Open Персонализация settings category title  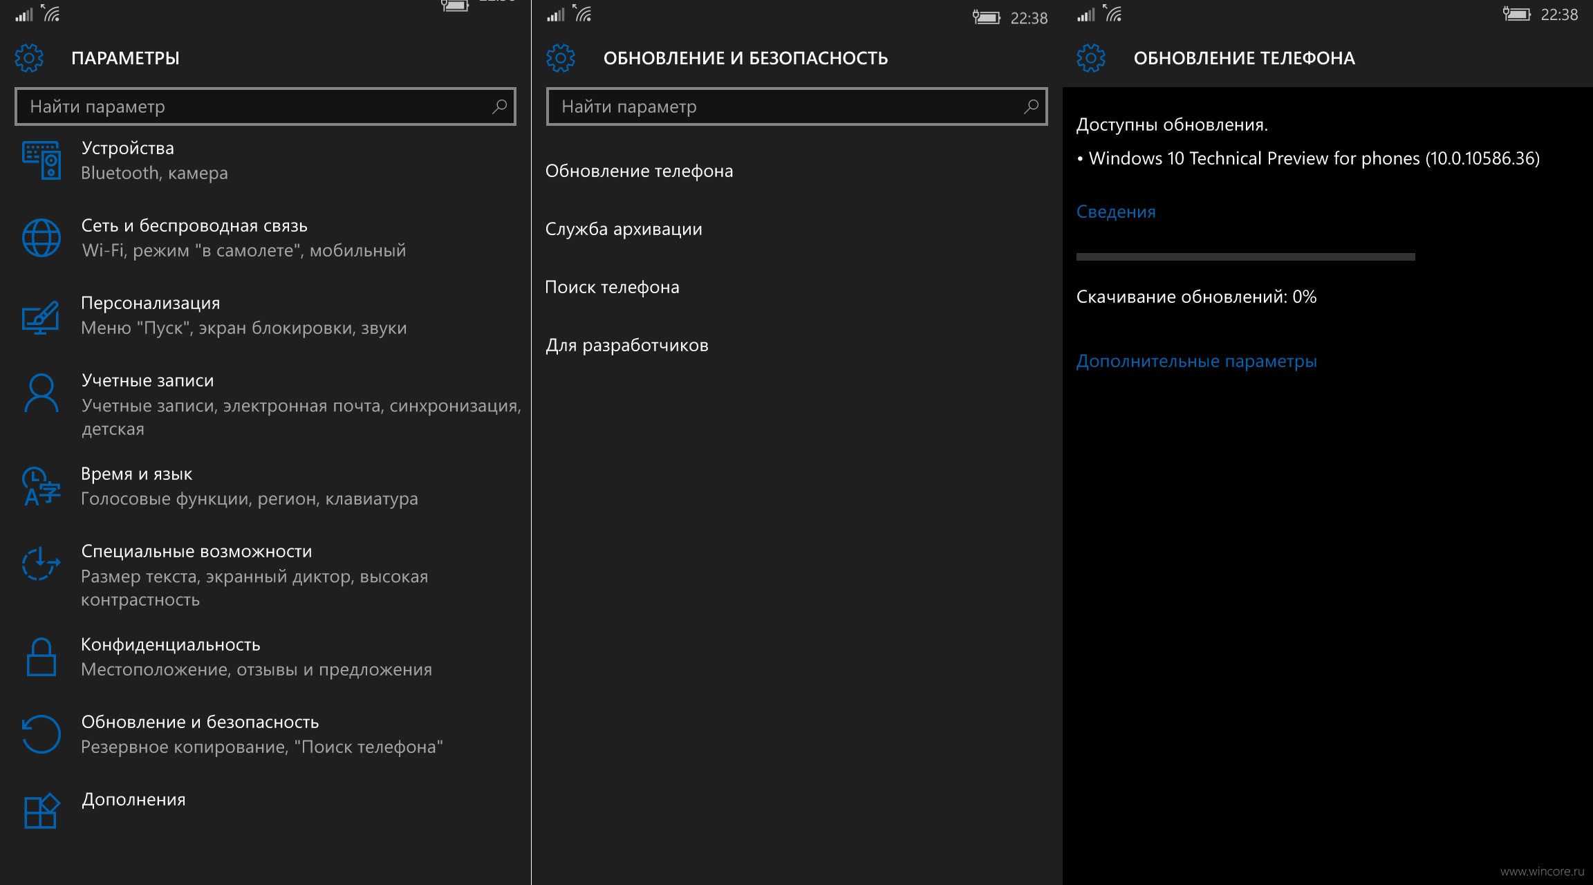click(151, 303)
